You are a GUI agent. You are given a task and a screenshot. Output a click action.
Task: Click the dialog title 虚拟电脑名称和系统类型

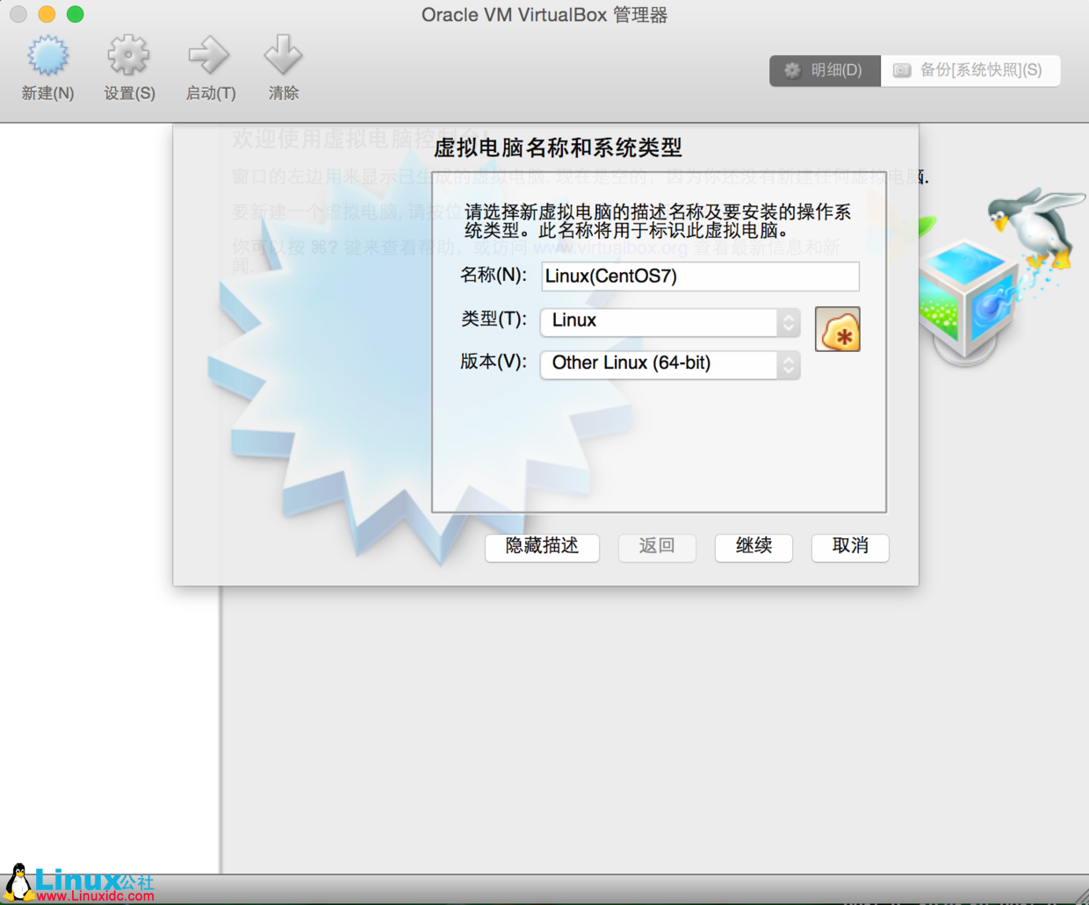click(x=558, y=147)
